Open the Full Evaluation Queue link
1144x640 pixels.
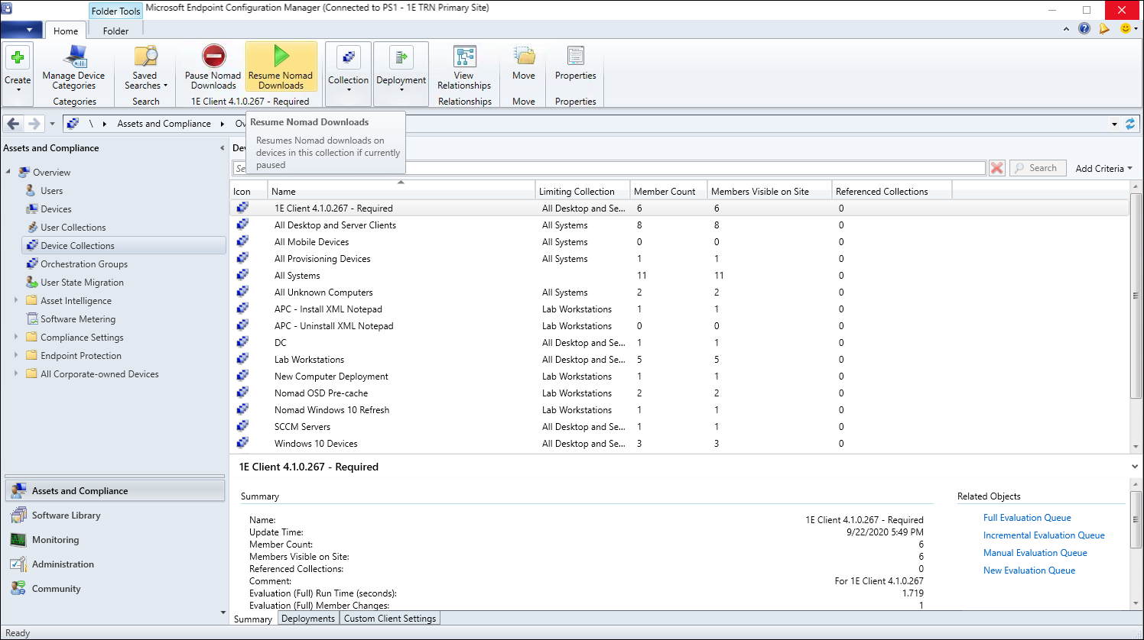tap(1027, 518)
